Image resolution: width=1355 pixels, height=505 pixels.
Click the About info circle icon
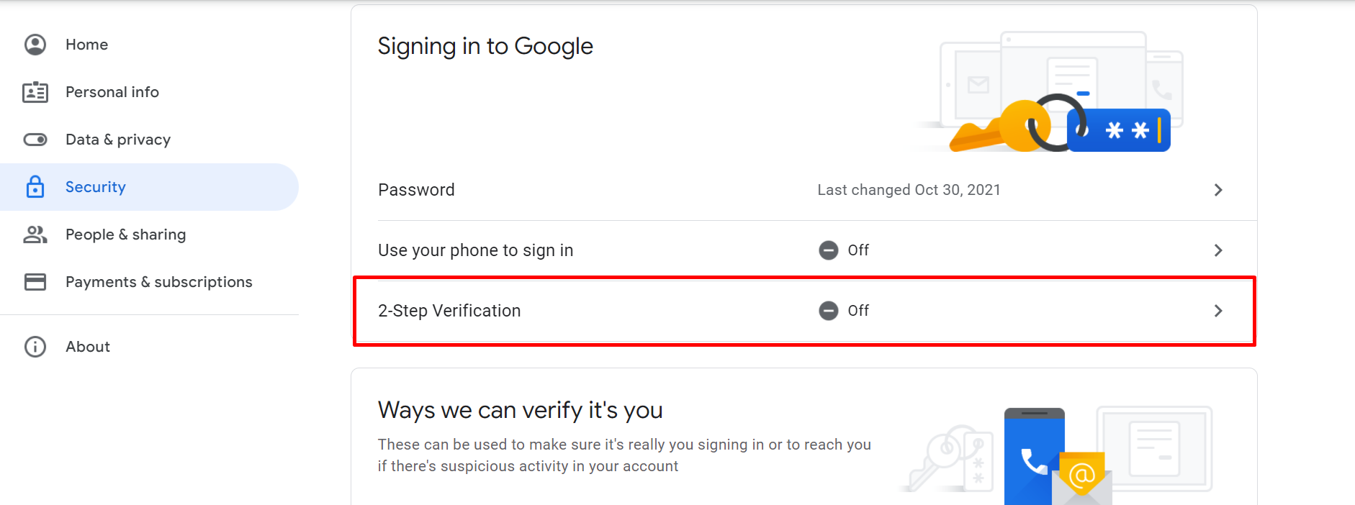coord(35,347)
